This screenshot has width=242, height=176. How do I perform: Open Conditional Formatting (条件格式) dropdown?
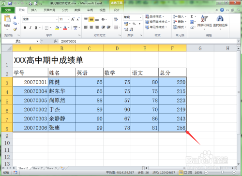point(154,16)
